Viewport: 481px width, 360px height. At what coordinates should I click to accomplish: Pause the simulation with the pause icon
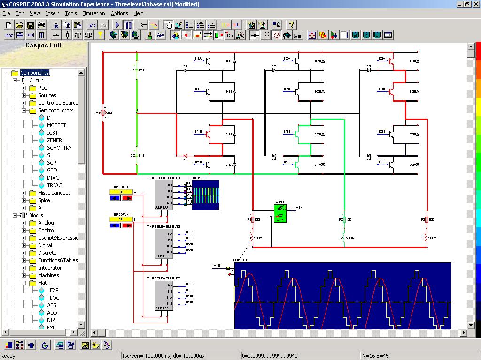click(x=128, y=25)
